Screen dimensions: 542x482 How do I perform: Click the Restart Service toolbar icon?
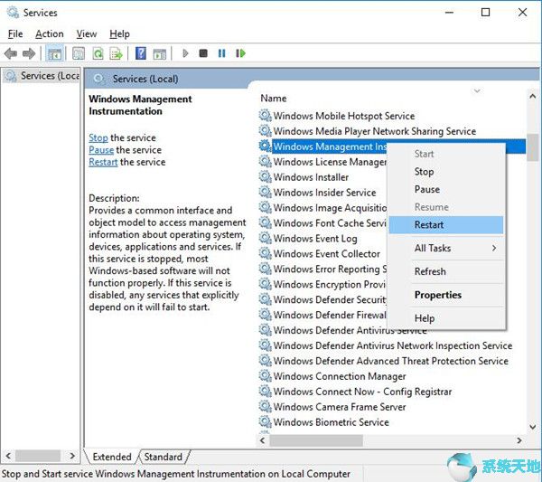pyautogui.click(x=240, y=53)
